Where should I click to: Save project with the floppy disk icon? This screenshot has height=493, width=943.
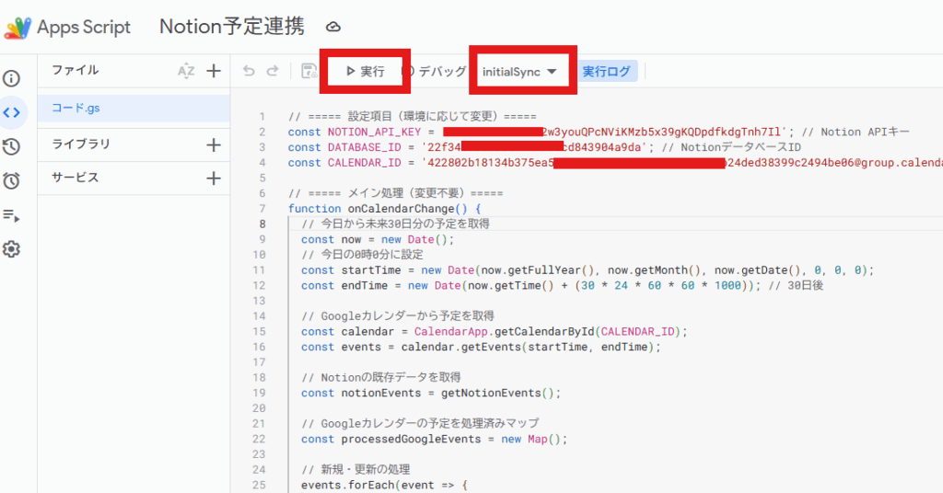309,71
